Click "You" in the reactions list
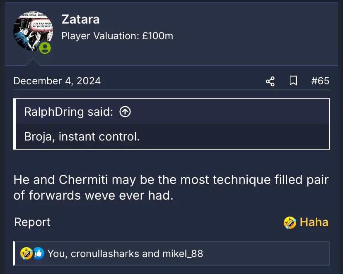Image resolution: width=343 pixels, height=274 pixels. [56, 253]
